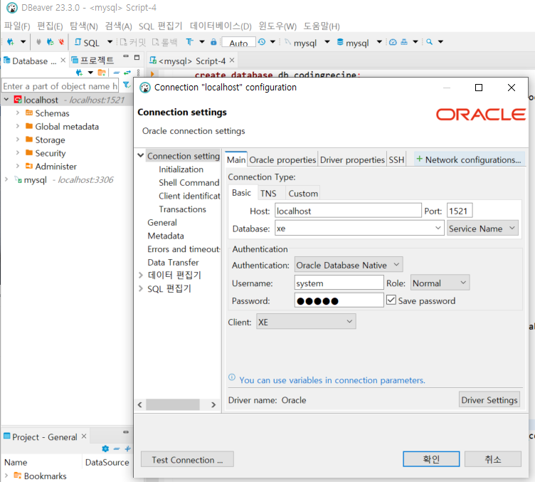Viewport: 535px width, 482px height.
Task: Cancel with the 취소 button
Action: tap(493, 459)
